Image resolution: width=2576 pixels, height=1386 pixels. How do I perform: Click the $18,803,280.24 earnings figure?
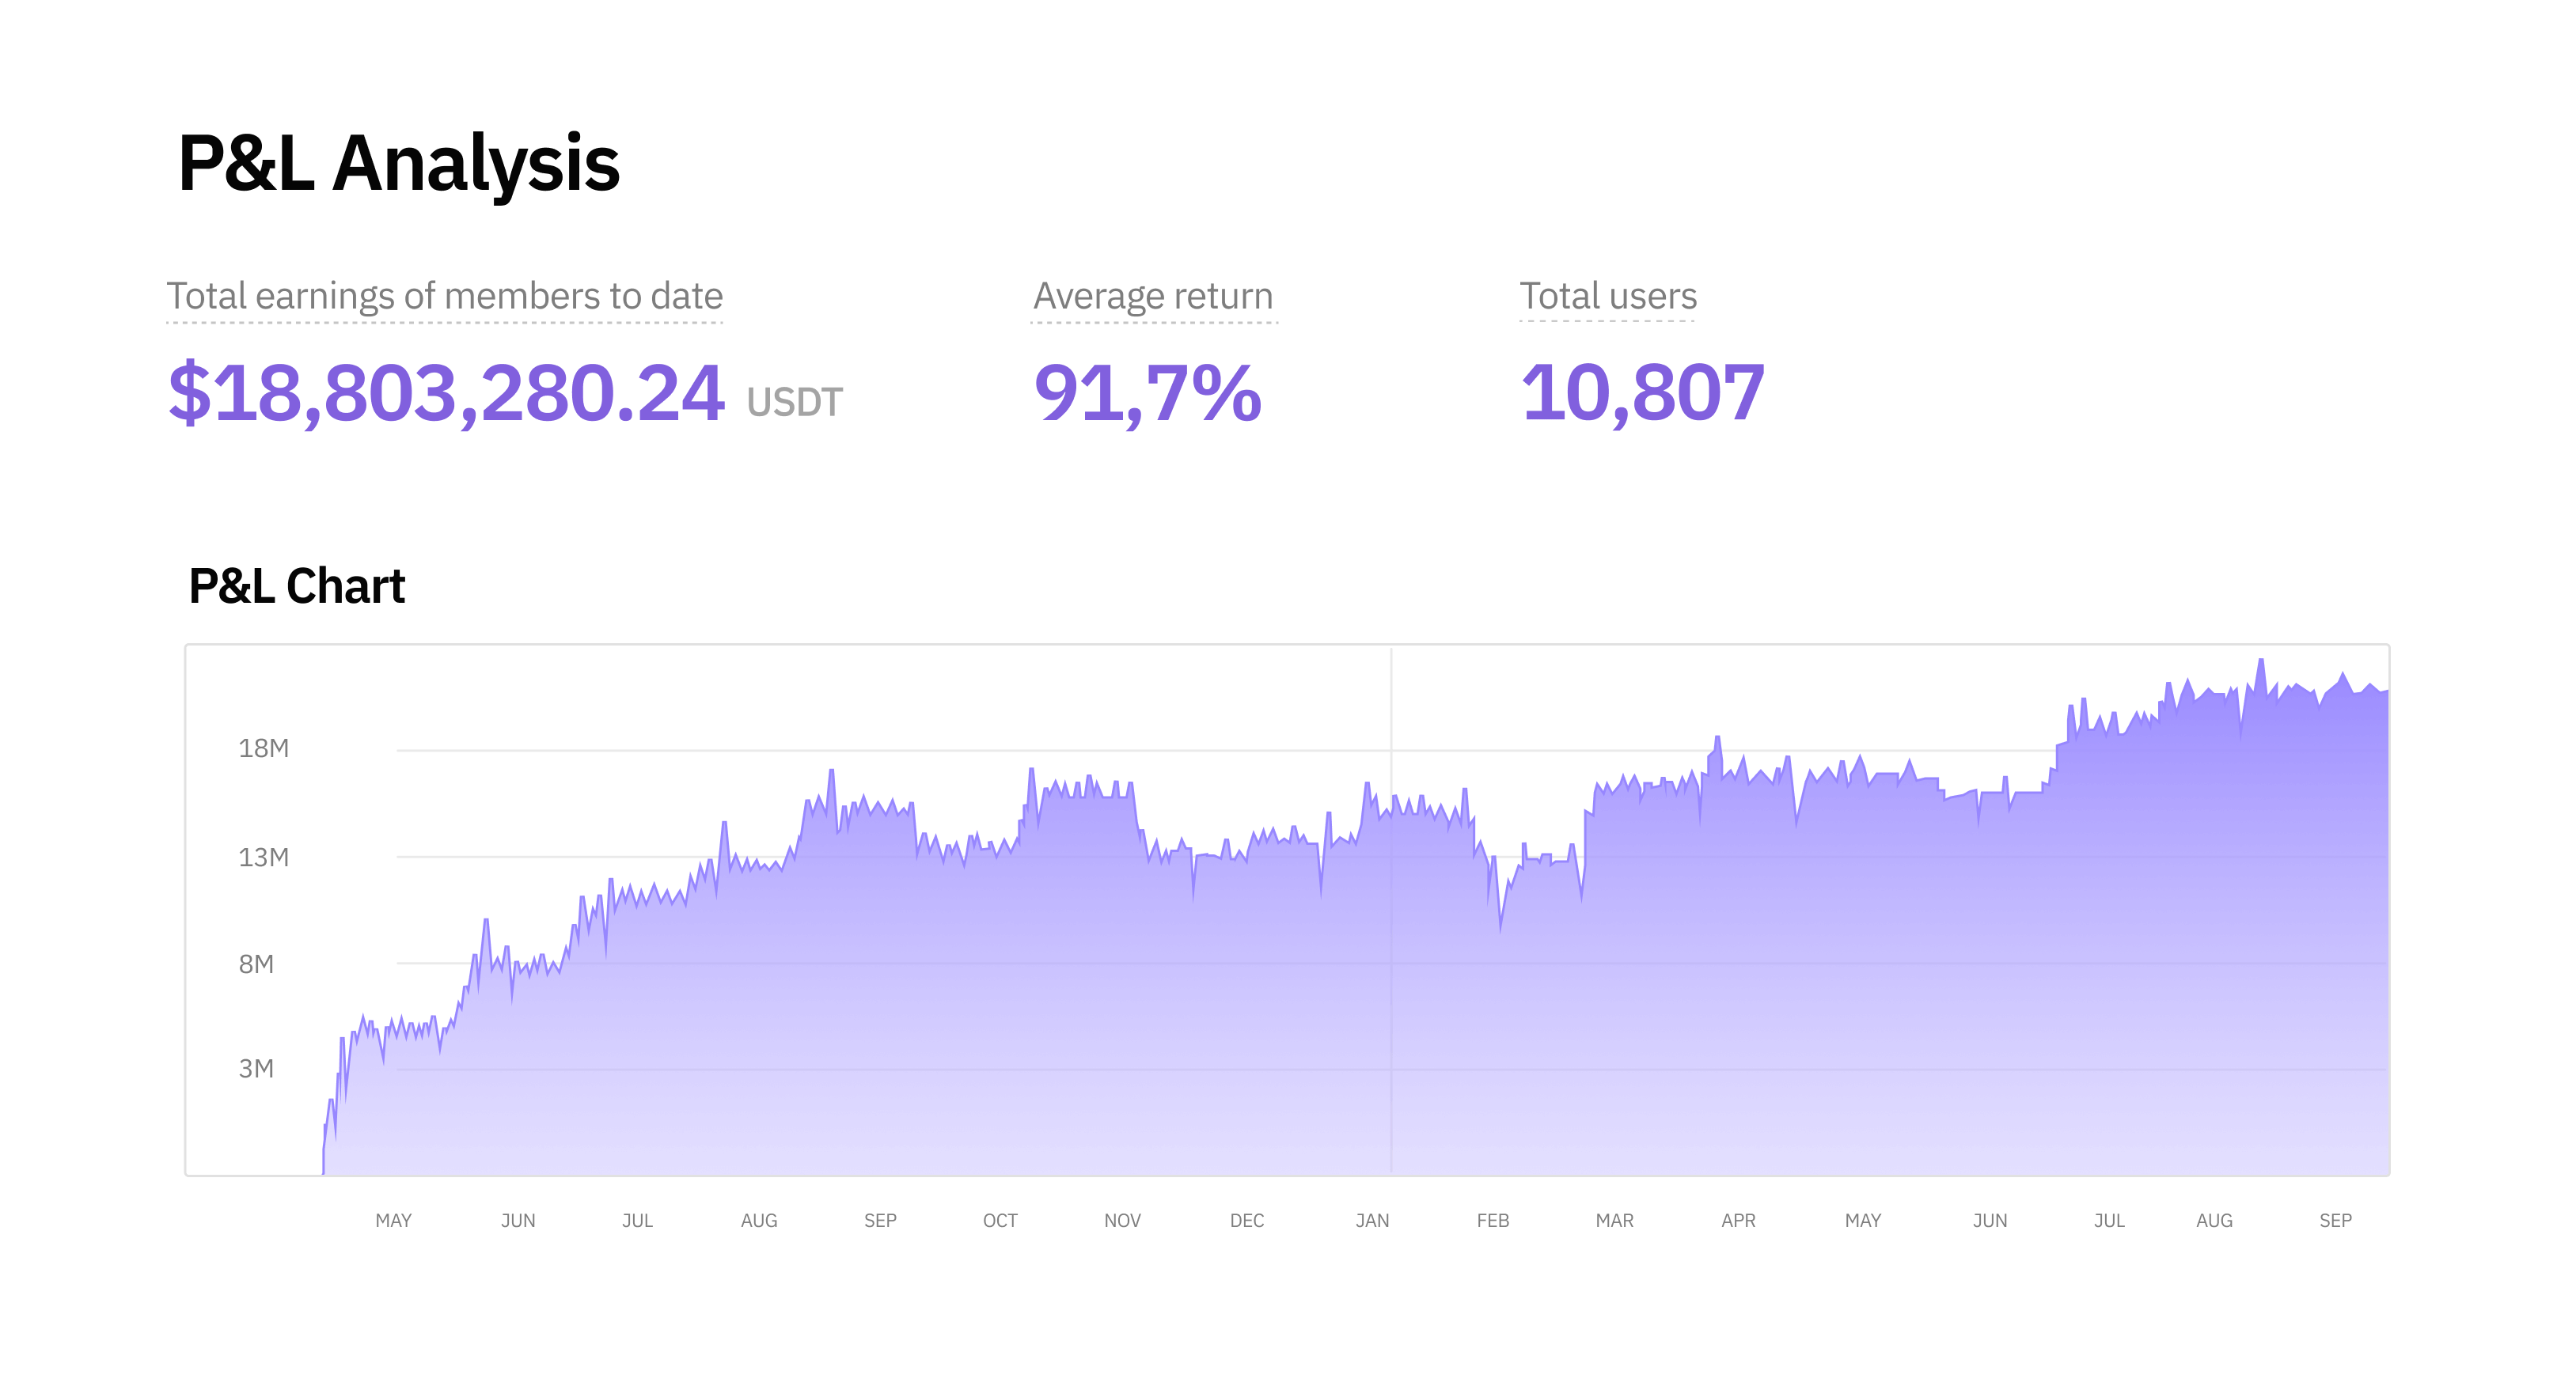point(446,392)
